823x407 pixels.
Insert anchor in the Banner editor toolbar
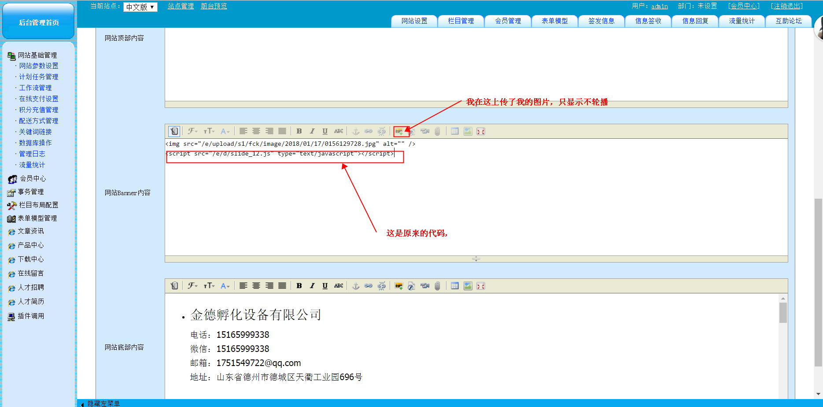point(356,131)
